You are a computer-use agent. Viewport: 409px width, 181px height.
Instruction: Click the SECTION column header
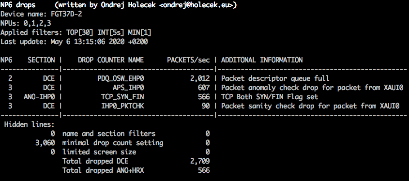pos(41,60)
